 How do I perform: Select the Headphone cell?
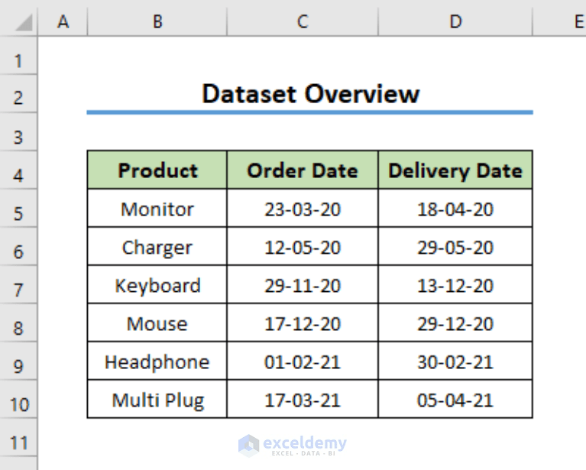click(157, 361)
